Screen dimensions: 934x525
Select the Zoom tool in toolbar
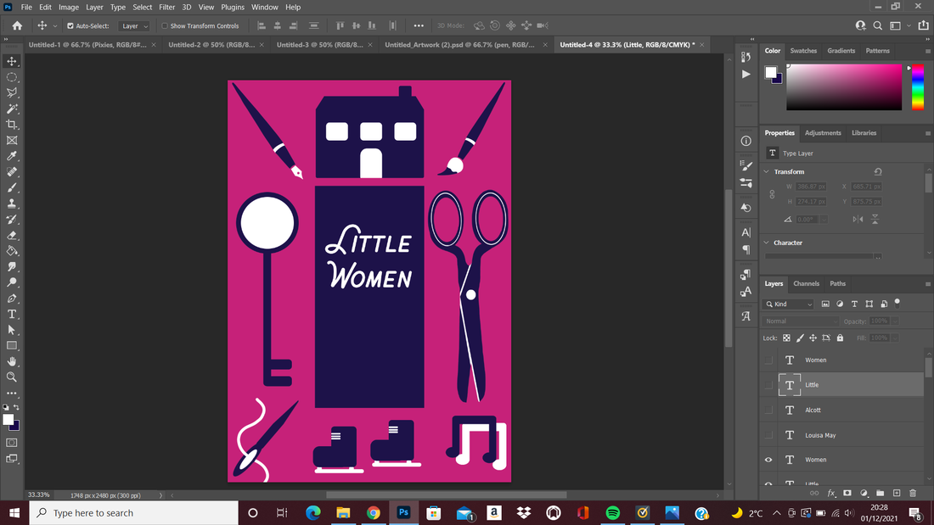tap(12, 377)
